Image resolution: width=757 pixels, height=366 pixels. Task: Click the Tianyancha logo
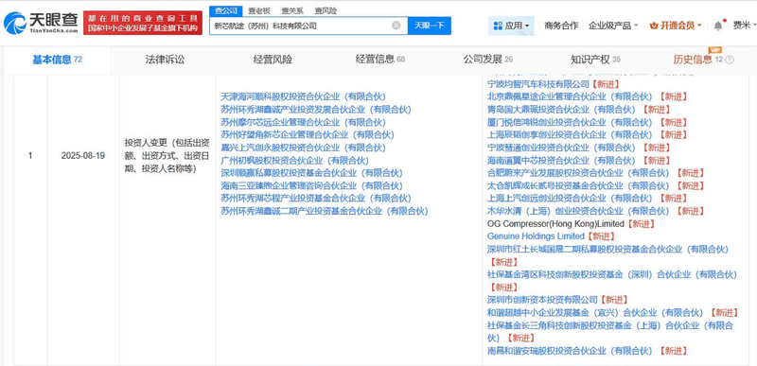(x=41, y=23)
